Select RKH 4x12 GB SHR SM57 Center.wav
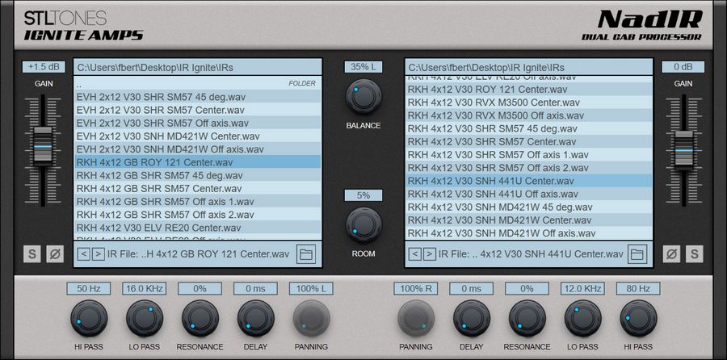 click(160, 188)
